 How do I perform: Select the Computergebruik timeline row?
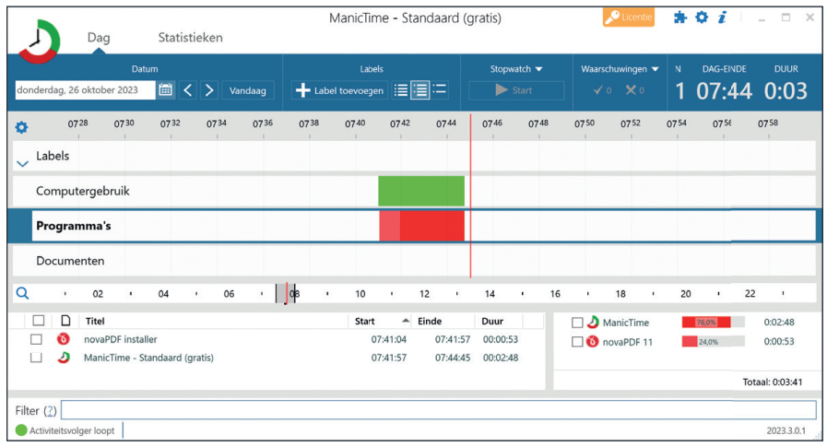point(414,191)
